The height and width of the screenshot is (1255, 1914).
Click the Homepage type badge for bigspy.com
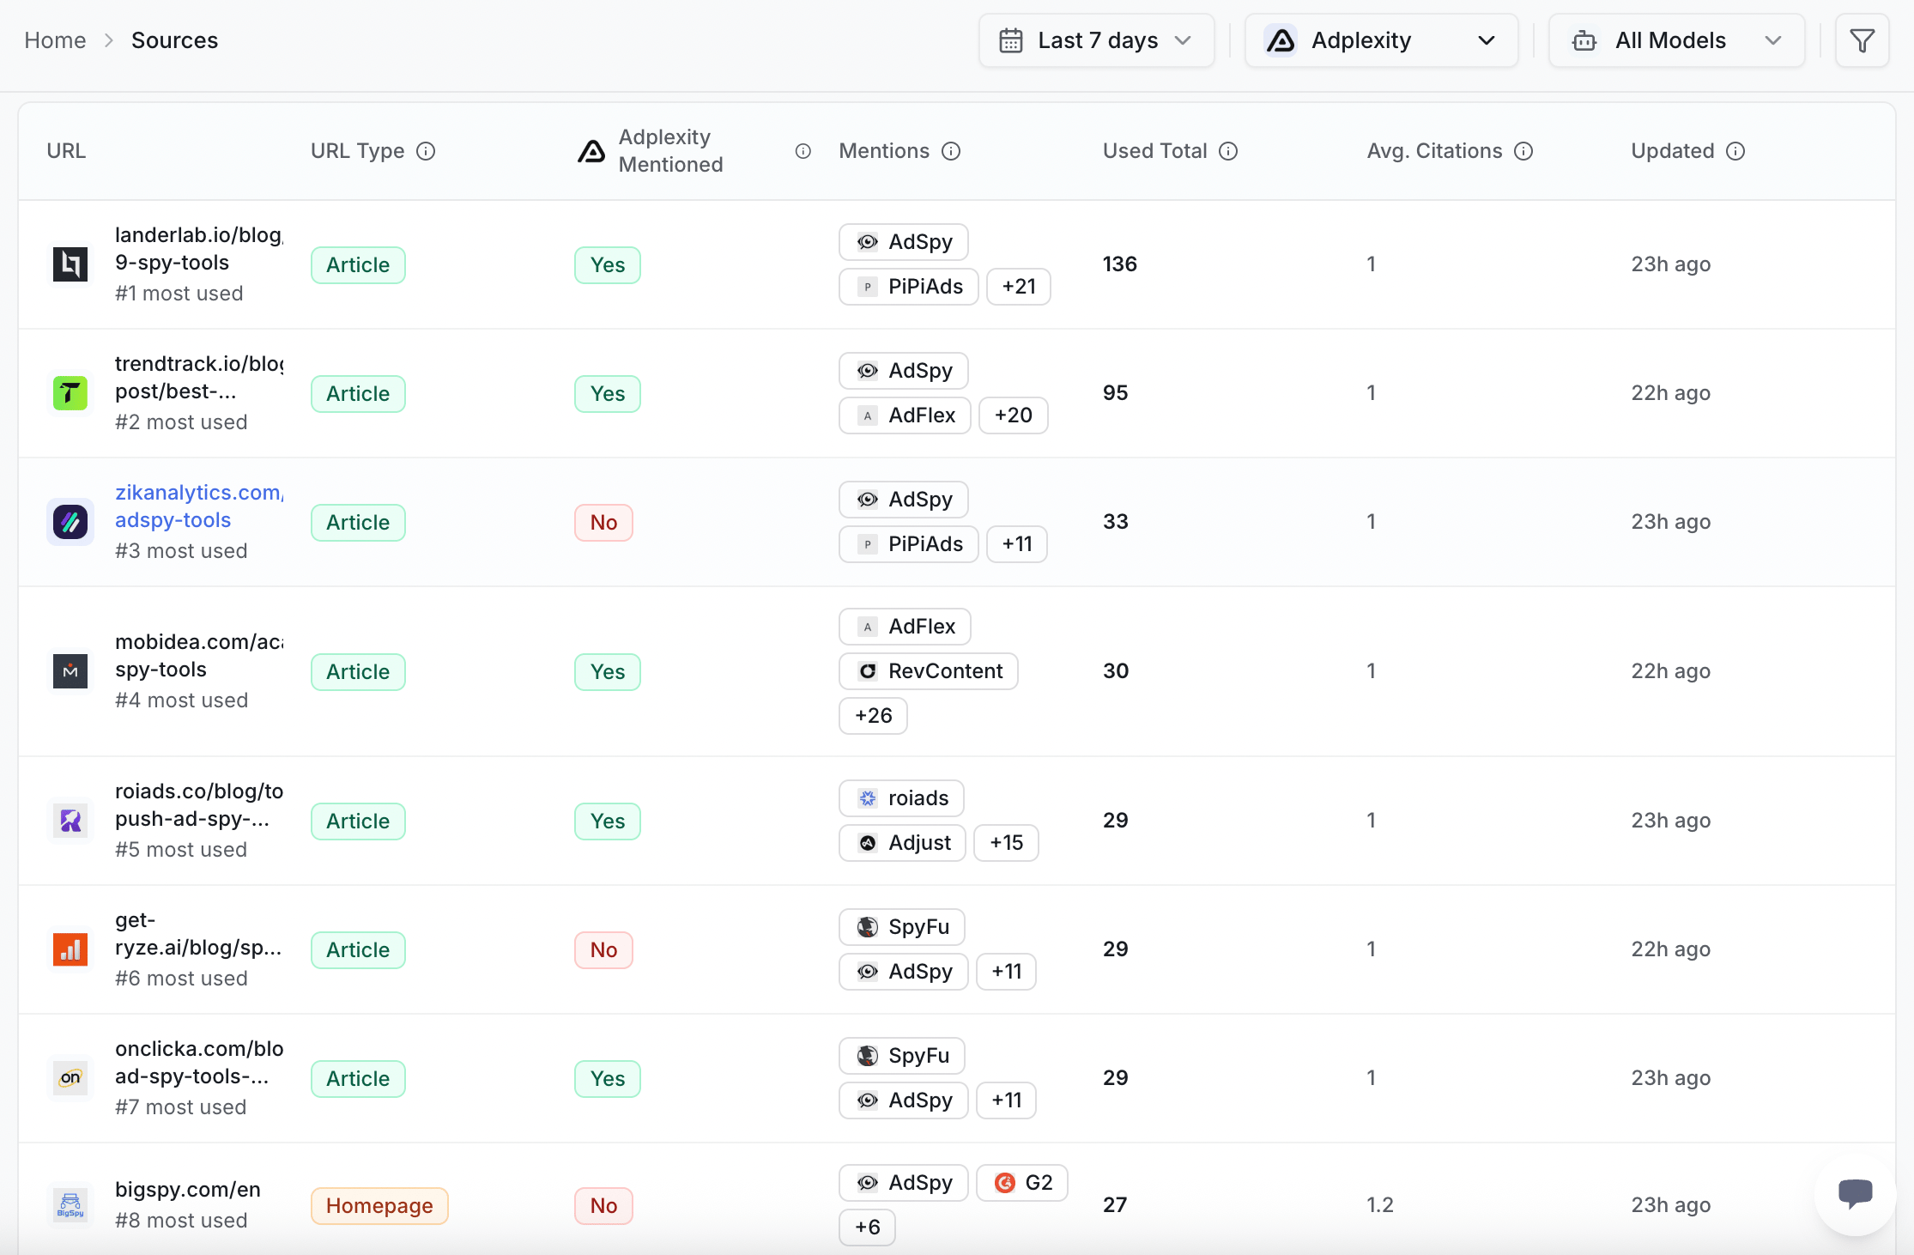[x=379, y=1206]
